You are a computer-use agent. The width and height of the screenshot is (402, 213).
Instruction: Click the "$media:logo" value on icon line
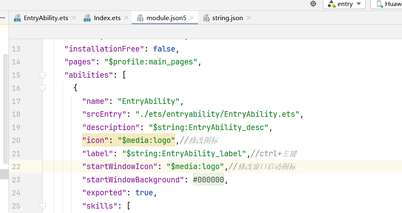pyautogui.click(x=147, y=141)
